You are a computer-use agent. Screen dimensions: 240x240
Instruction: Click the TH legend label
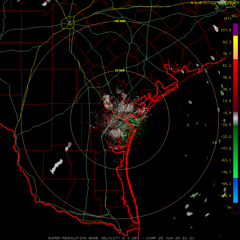coord(229,208)
